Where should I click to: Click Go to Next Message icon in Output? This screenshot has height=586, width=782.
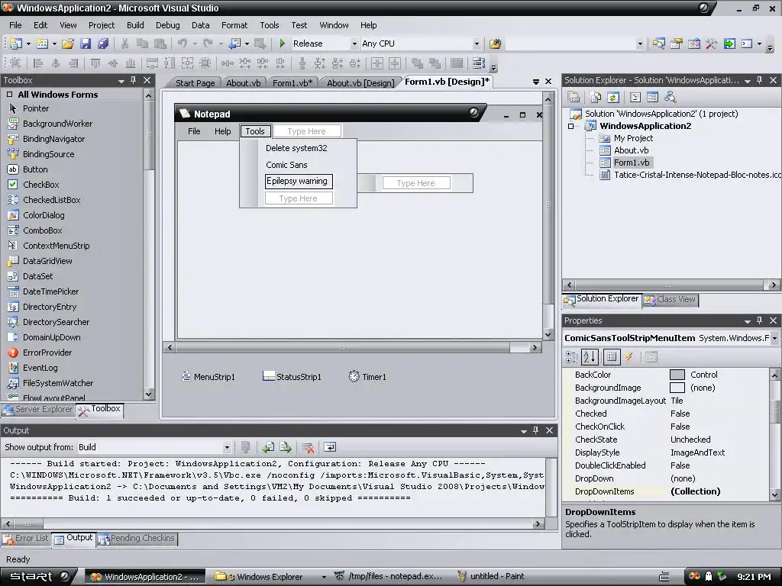pyautogui.click(x=286, y=447)
